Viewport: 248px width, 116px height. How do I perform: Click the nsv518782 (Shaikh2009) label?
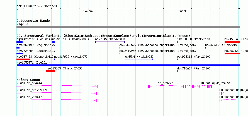click(70, 39)
